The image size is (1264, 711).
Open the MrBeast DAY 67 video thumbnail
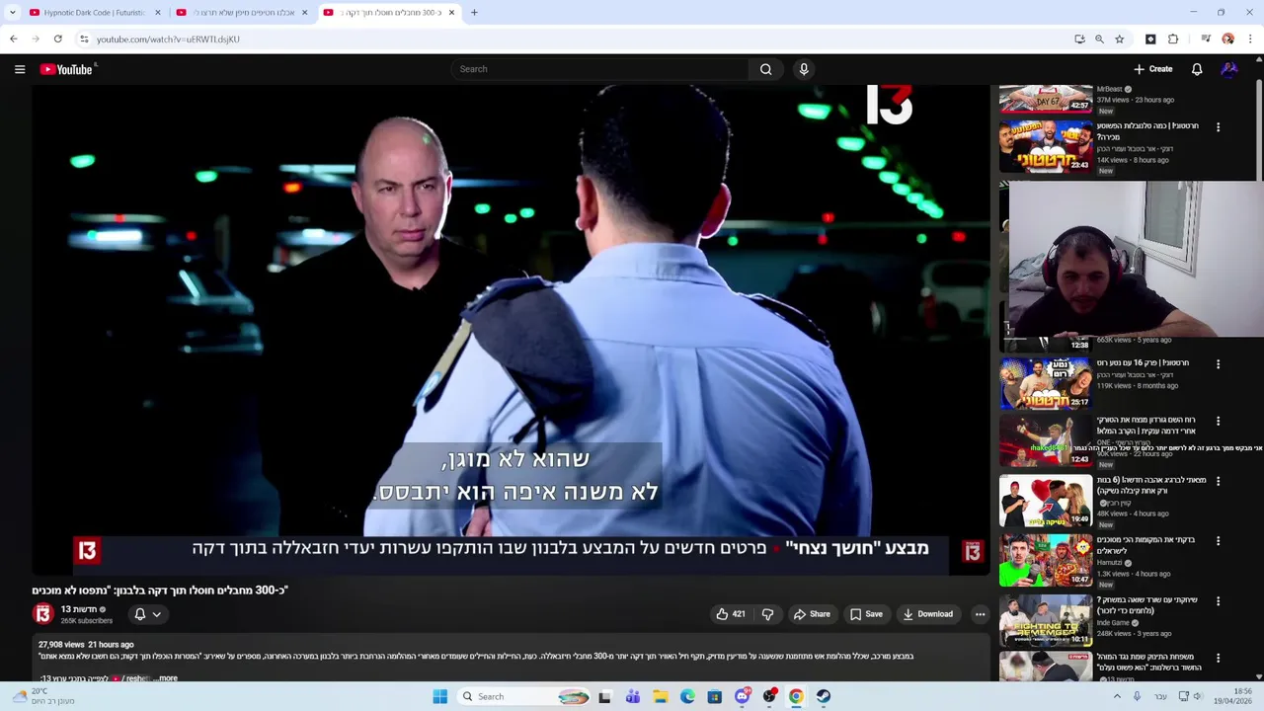coord(1046,99)
